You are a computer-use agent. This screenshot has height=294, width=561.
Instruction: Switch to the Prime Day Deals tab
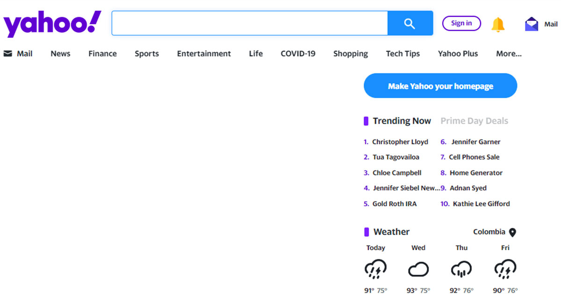(x=474, y=121)
